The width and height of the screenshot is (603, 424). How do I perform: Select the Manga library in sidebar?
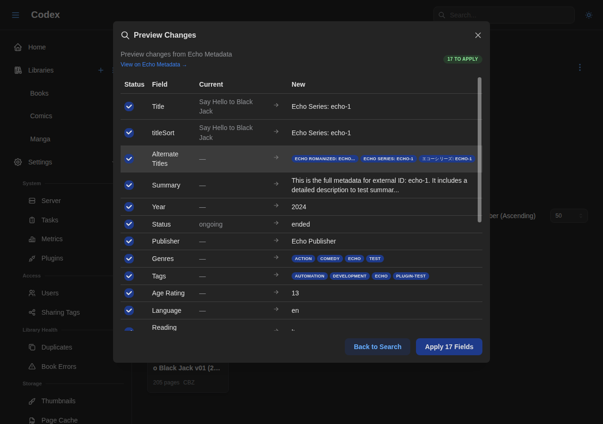pyautogui.click(x=40, y=139)
